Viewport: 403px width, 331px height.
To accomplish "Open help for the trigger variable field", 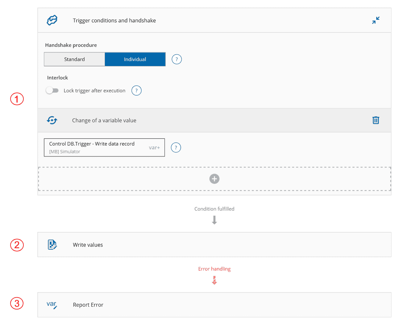I will click(176, 147).
